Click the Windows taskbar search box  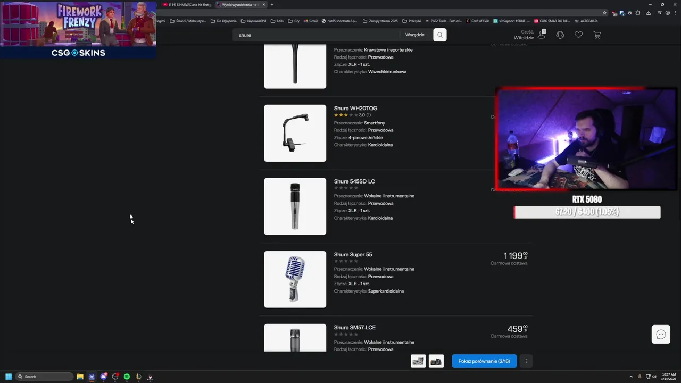[44, 377]
